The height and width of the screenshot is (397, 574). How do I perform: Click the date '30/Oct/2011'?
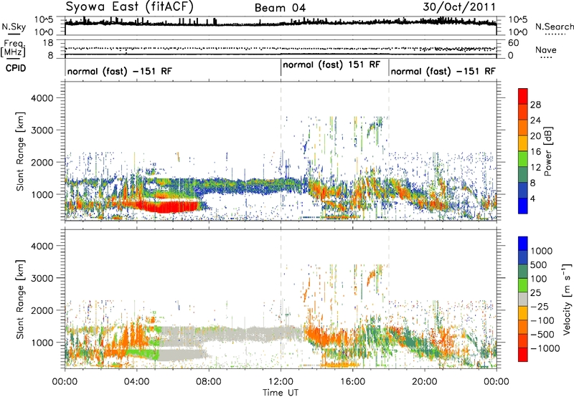coord(459,7)
